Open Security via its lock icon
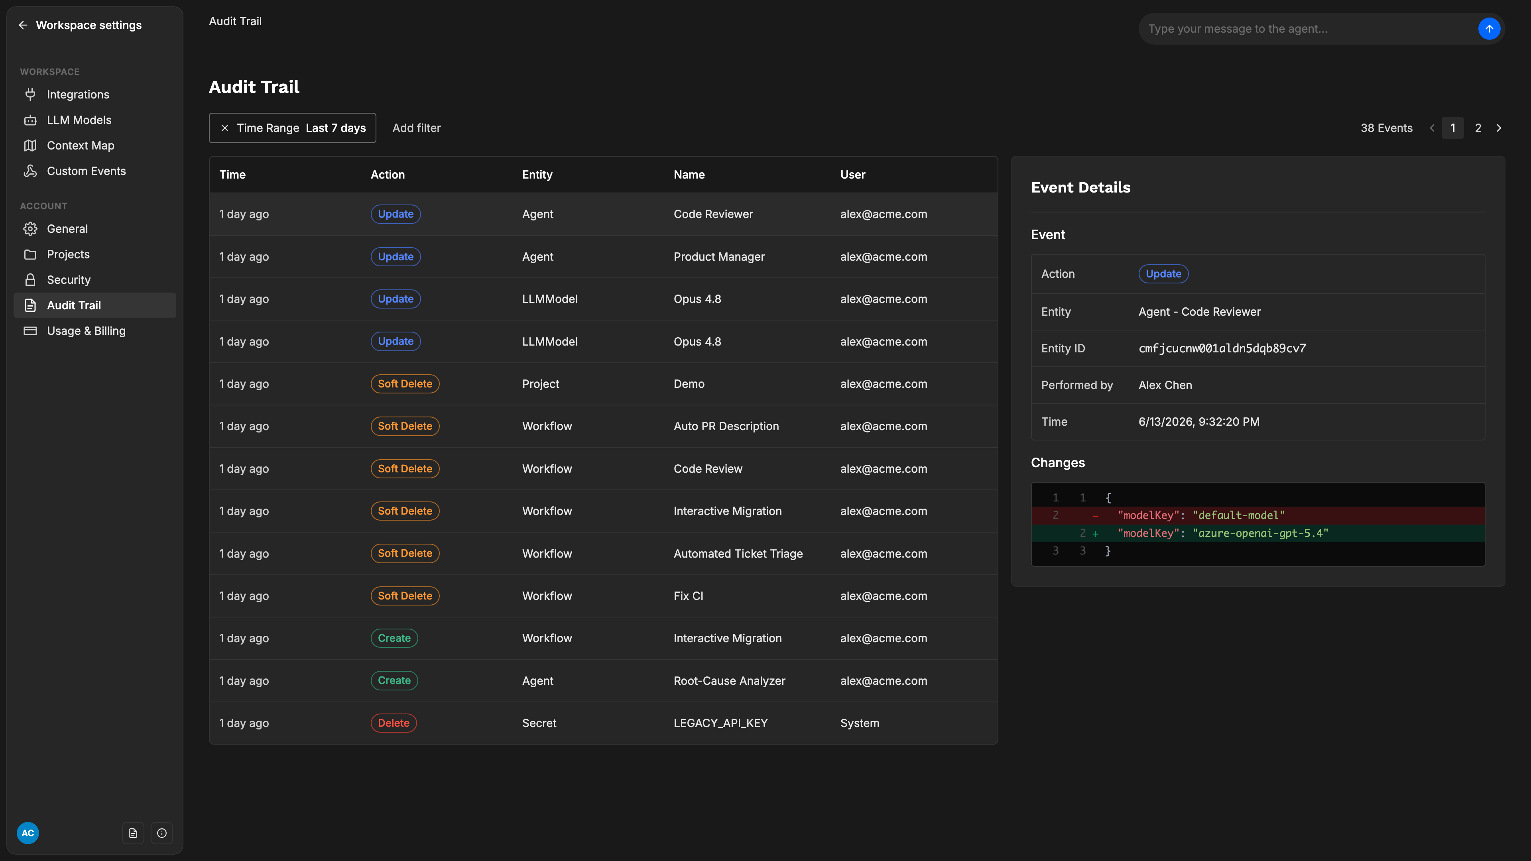 [30, 280]
